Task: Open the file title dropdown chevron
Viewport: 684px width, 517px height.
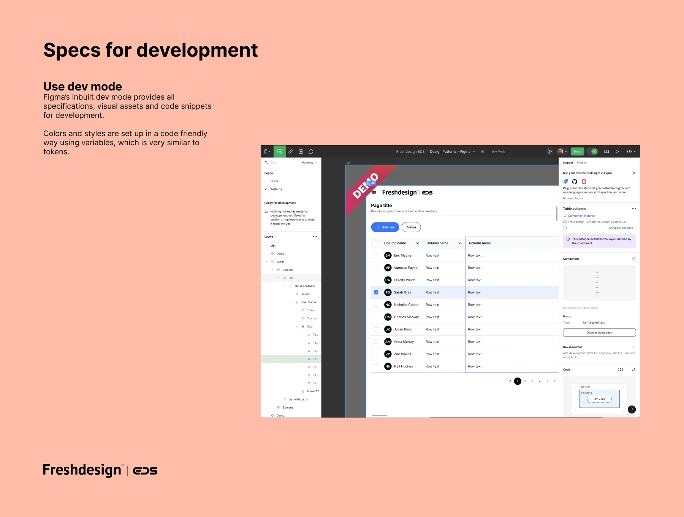Action: pyautogui.click(x=474, y=151)
